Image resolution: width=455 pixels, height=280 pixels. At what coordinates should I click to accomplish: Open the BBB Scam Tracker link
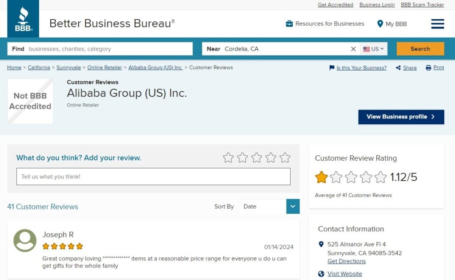click(x=422, y=4)
